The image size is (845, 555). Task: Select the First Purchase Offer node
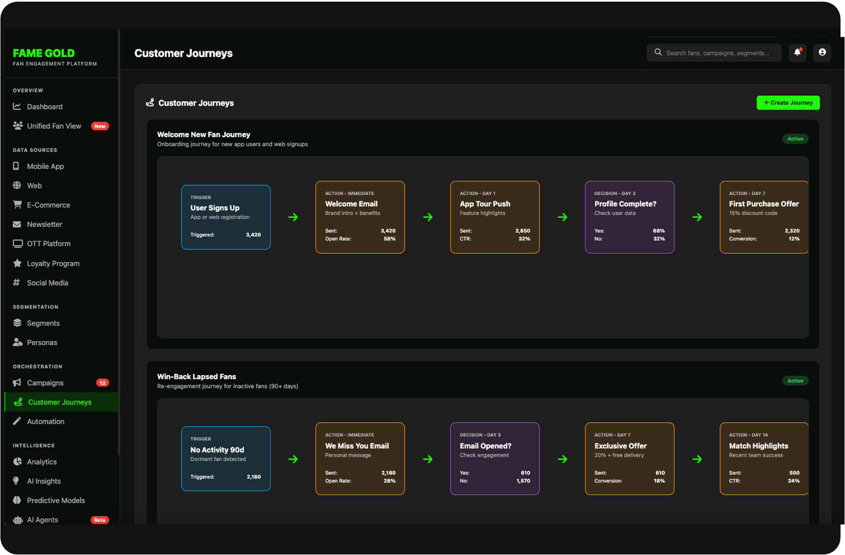pyautogui.click(x=764, y=217)
